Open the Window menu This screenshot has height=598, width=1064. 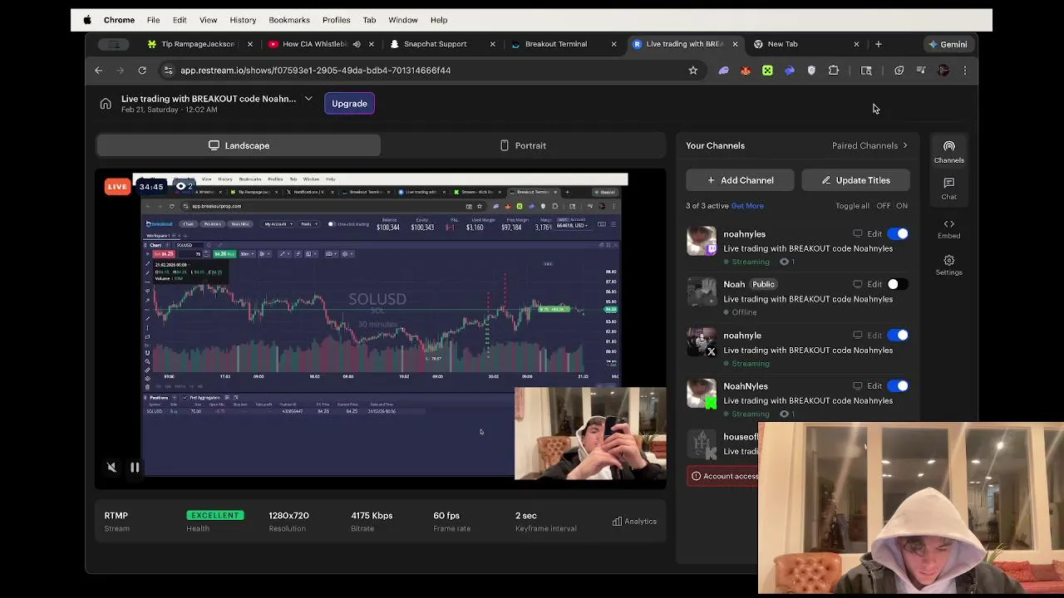tap(403, 20)
